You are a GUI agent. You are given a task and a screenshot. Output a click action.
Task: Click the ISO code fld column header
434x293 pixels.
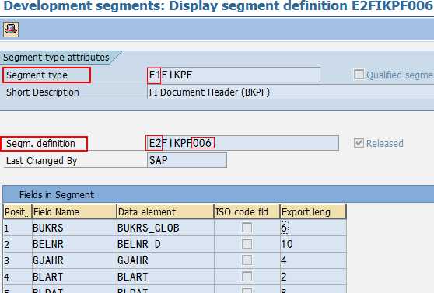point(247,212)
